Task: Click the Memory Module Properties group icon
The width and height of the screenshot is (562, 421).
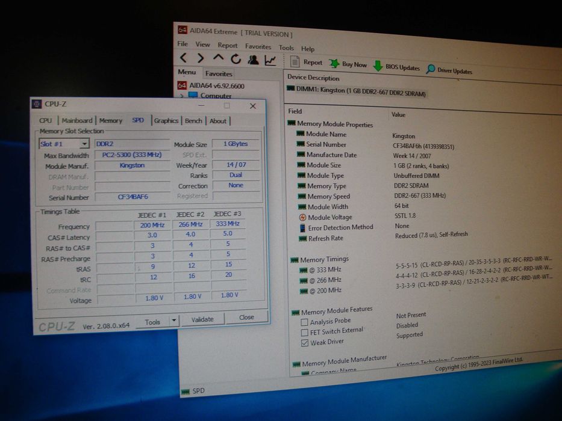Action: click(x=292, y=123)
